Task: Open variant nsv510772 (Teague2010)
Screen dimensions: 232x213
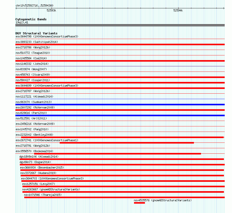Action: 33,53
